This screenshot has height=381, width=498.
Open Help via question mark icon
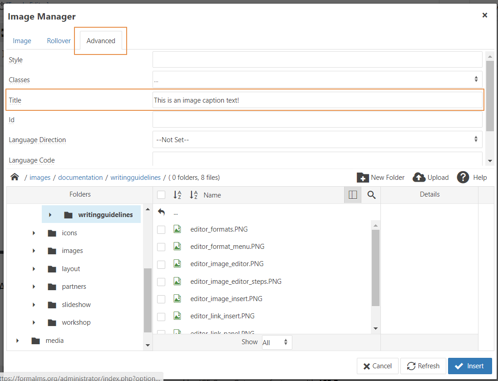463,178
